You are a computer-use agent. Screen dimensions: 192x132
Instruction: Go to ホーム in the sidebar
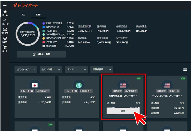point(5,13)
